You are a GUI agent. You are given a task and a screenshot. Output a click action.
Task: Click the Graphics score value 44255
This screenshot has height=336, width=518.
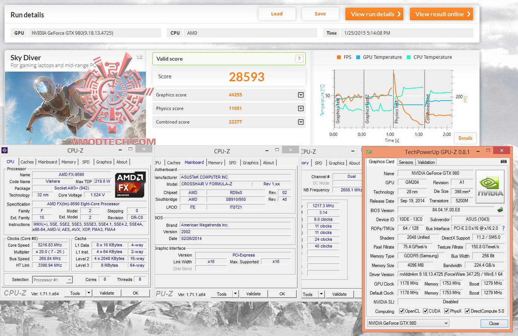tap(235, 95)
